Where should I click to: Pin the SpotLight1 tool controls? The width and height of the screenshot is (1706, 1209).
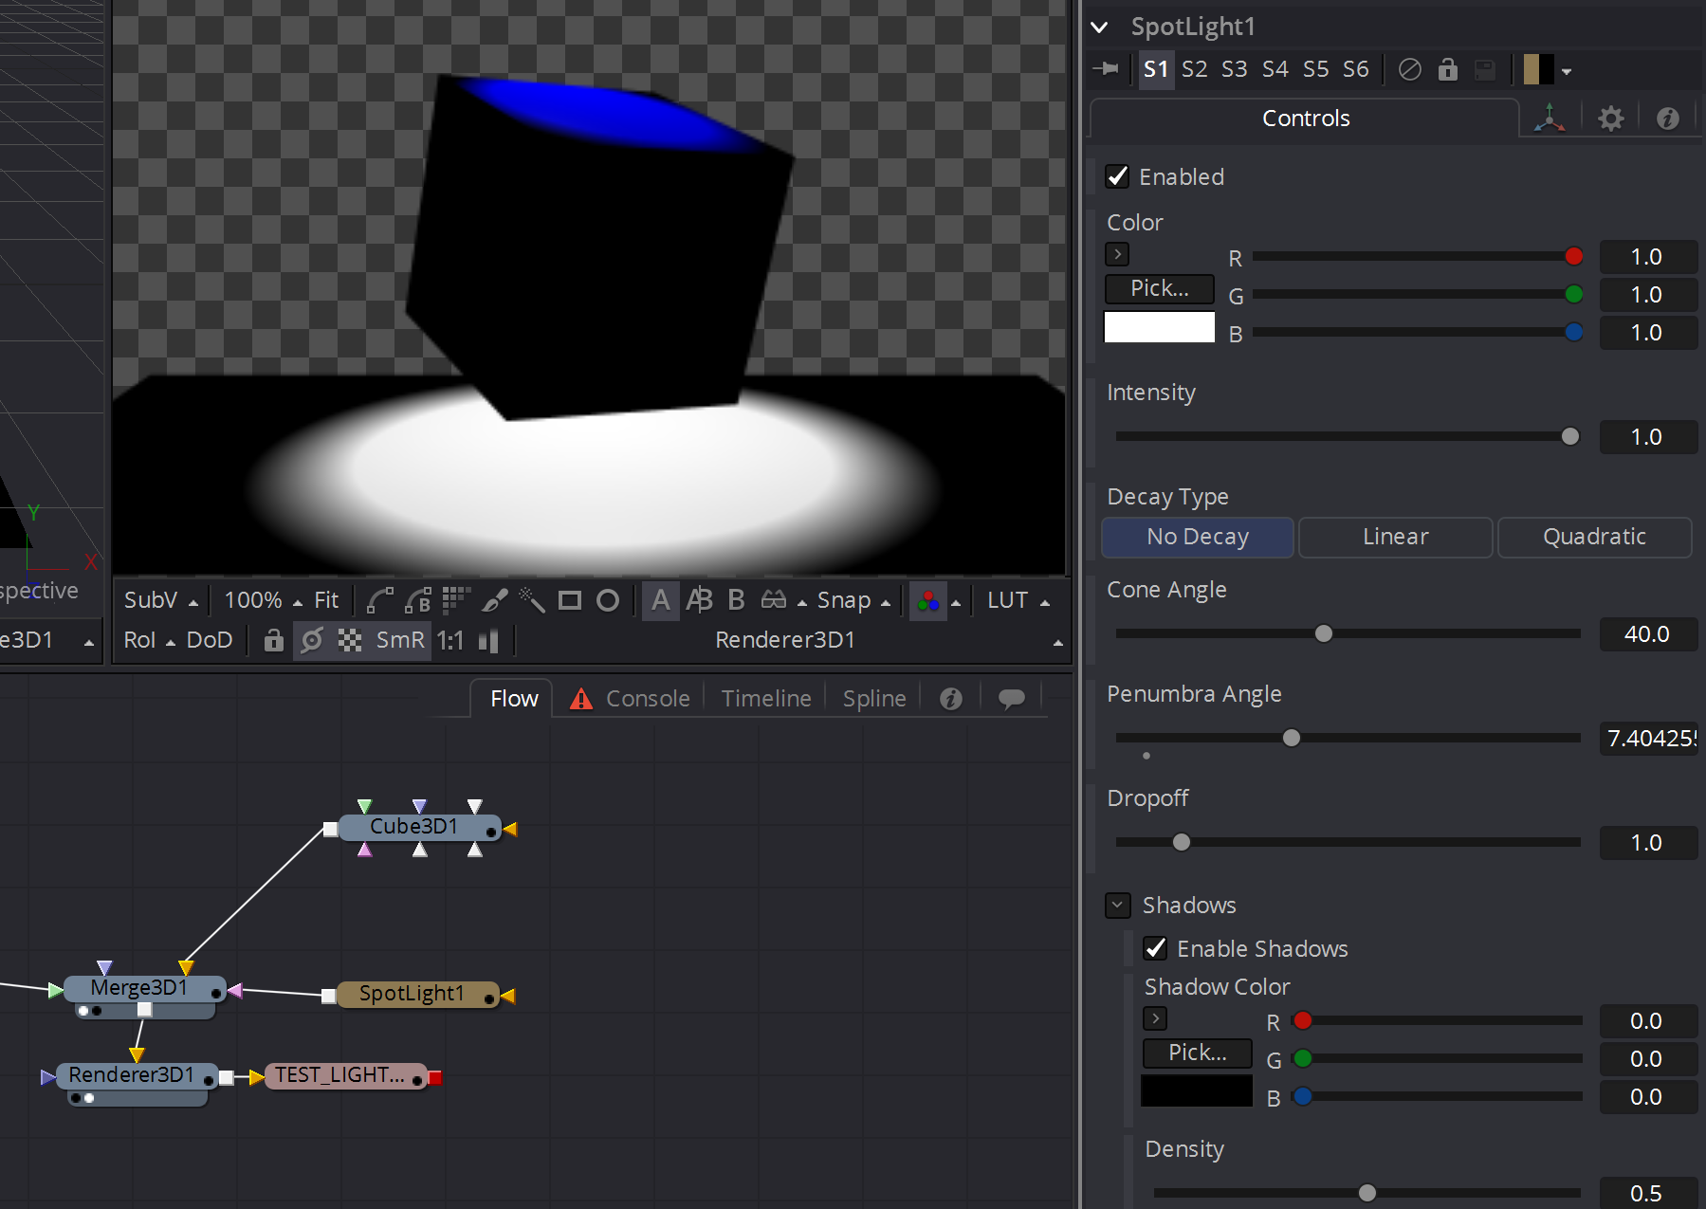tap(1106, 69)
